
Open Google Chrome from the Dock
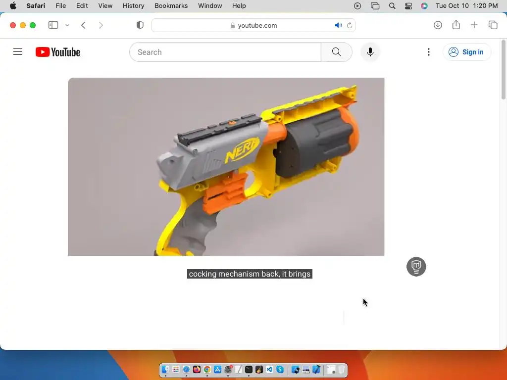tap(207, 369)
